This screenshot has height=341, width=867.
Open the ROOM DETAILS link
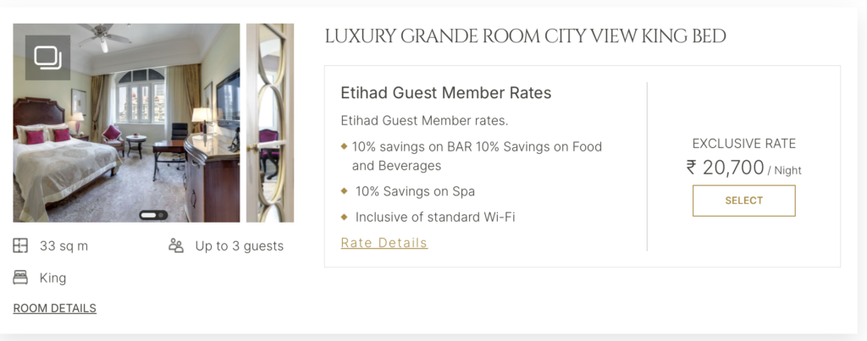(x=54, y=308)
